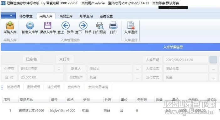Click the 数量 column header
The image size is (220, 120).
tap(163, 100)
